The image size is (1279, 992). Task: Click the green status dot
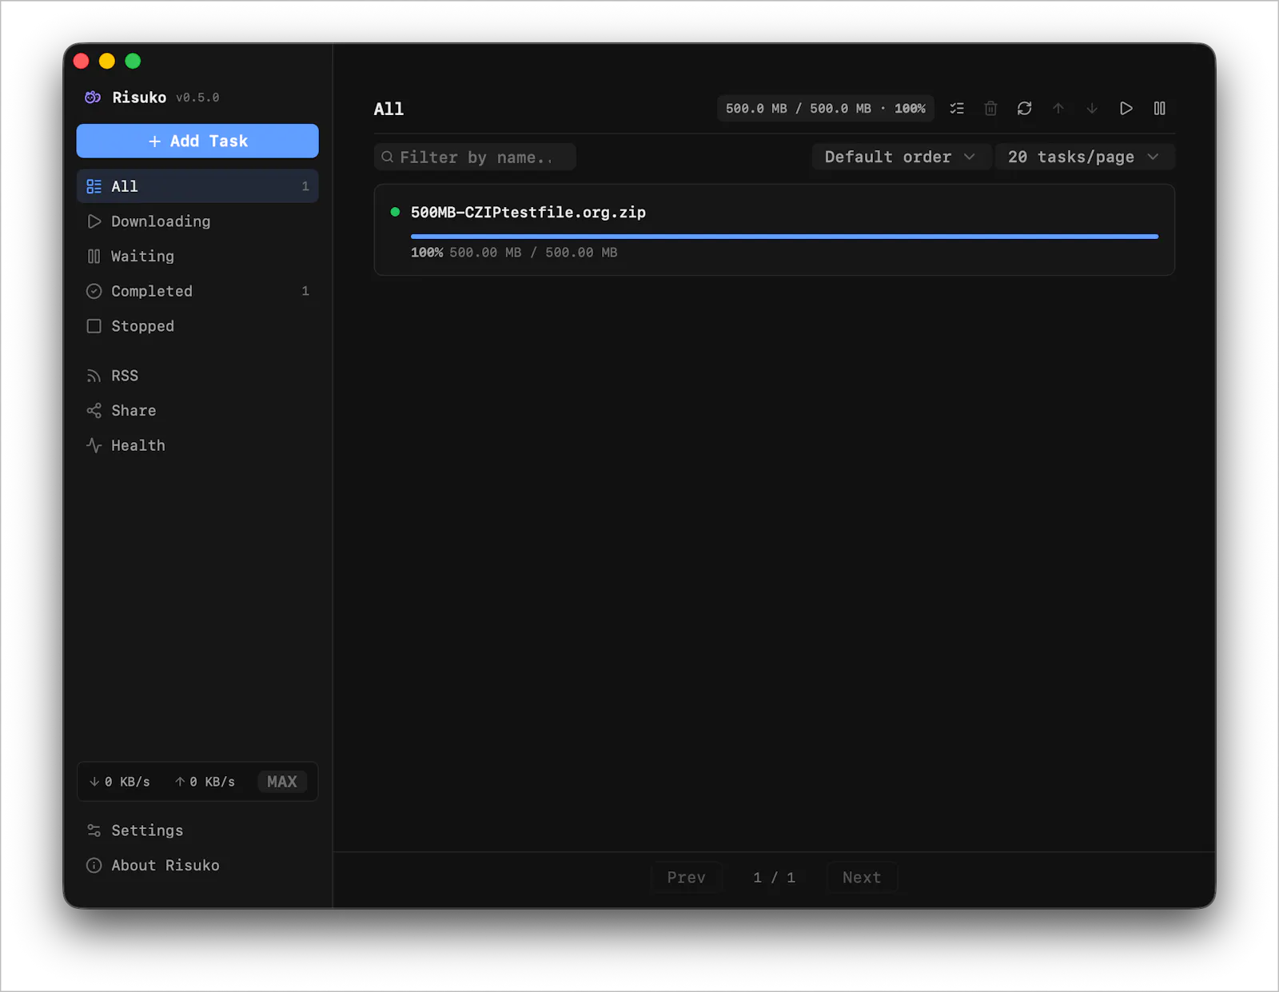click(x=395, y=212)
